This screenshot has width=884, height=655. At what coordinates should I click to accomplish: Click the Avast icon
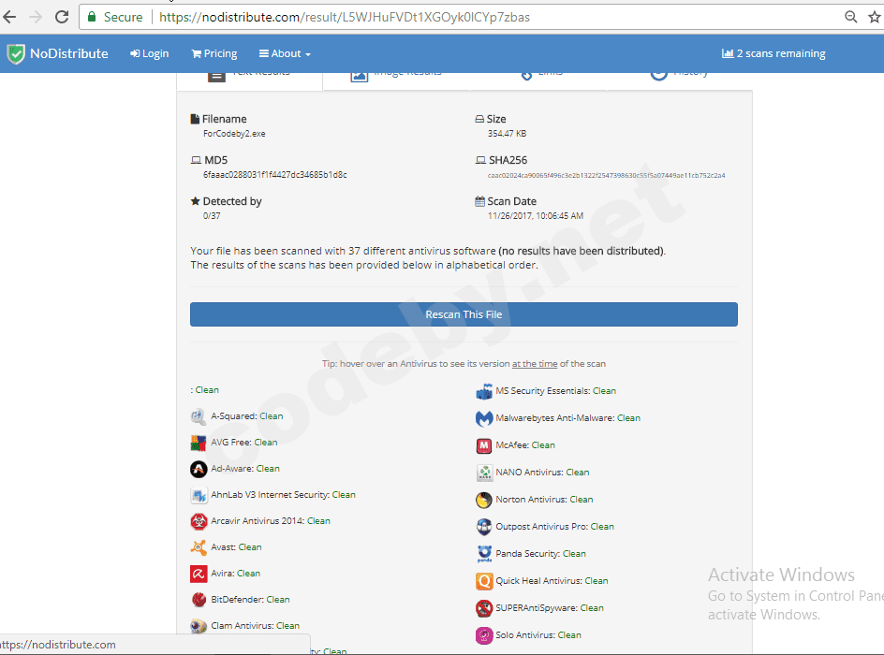[198, 547]
